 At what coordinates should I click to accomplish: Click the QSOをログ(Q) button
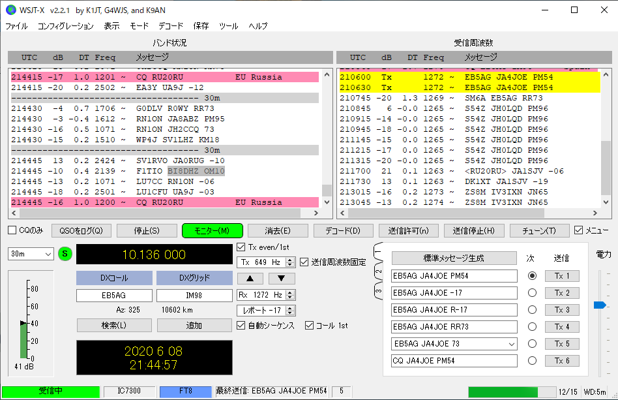coord(81,231)
